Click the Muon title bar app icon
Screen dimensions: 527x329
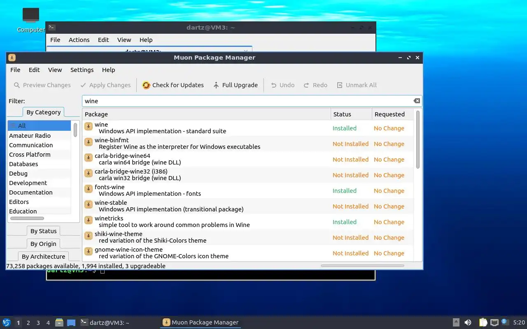tap(12, 58)
